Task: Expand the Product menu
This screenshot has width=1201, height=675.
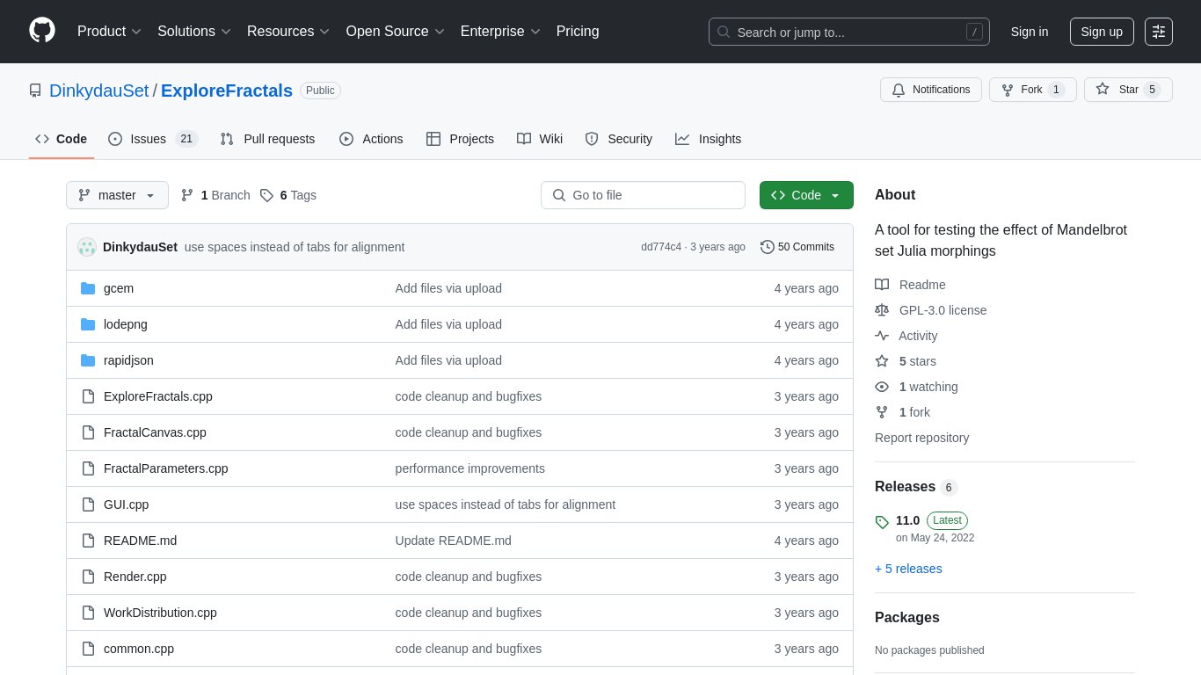Action: coord(109,32)
